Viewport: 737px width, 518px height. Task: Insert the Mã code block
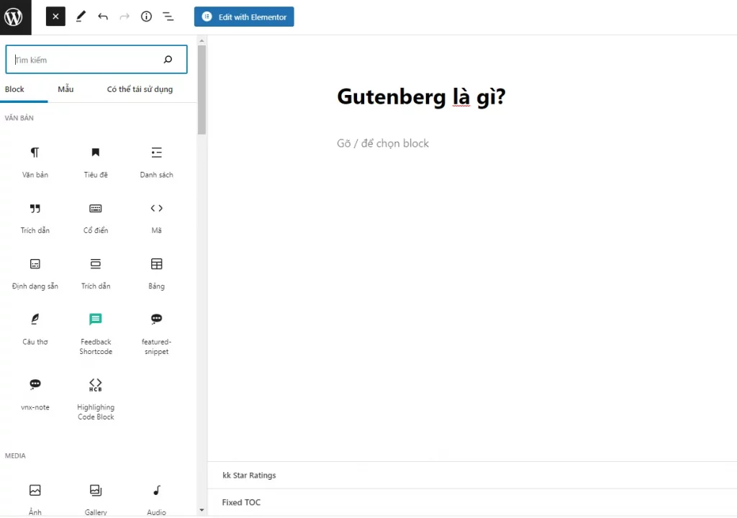tap(156, 215)
